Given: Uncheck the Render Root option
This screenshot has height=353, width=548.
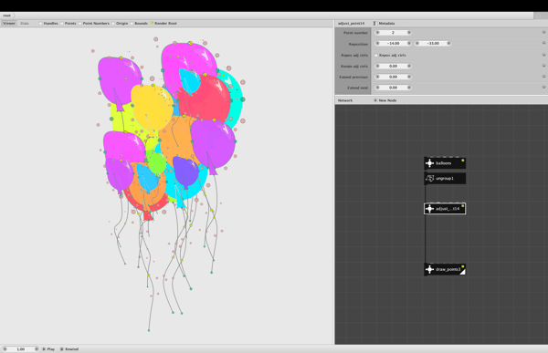Looking at the screenshot, I should point(152,24).
